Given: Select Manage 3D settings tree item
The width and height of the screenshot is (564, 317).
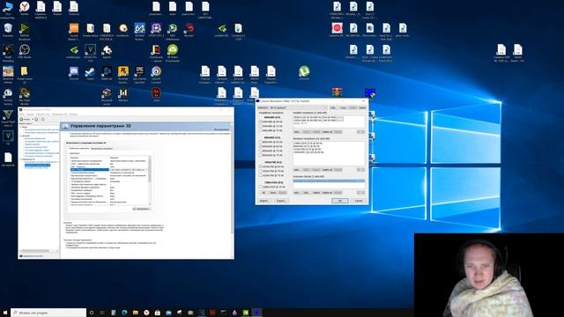Looking at the screenshot, I should [37, 165].
